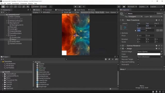Select GameController in Hierarchy

16,44
